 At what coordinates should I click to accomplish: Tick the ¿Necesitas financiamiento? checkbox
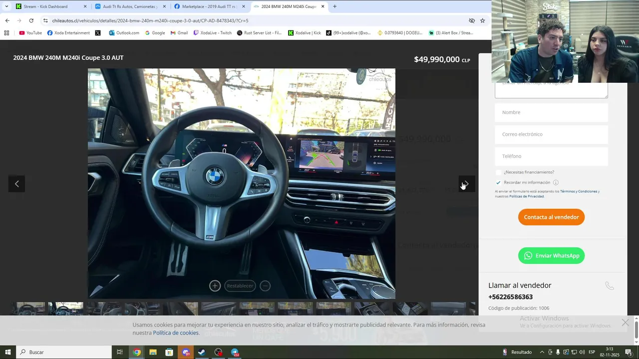point(498,172)
